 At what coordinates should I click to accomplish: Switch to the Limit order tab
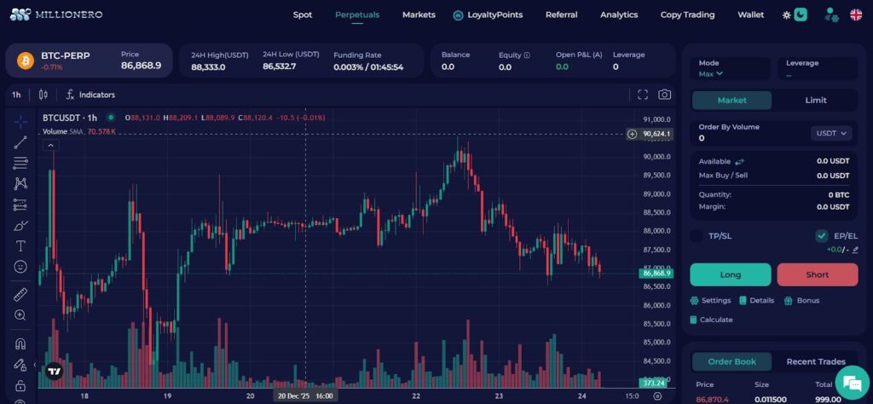(815, 101)
